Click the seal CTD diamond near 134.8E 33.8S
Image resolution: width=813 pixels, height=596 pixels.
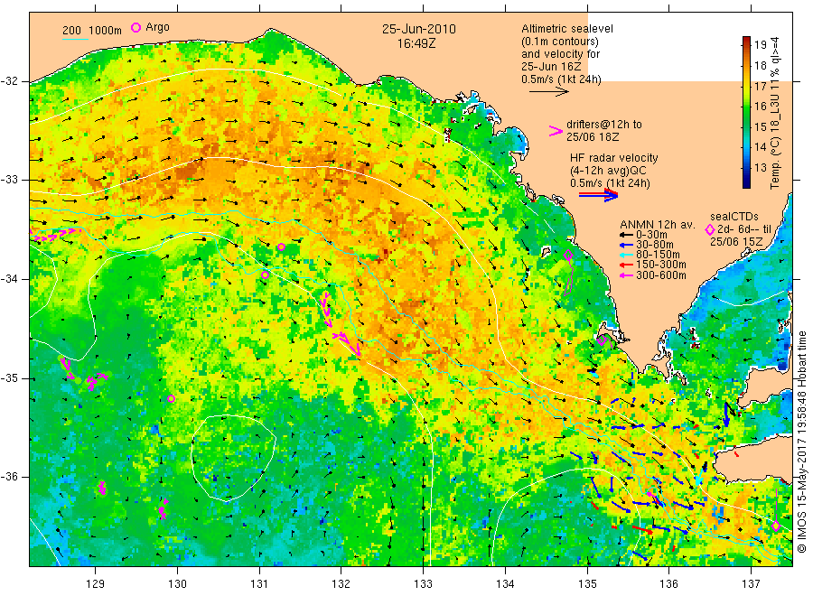coord(568,255)
